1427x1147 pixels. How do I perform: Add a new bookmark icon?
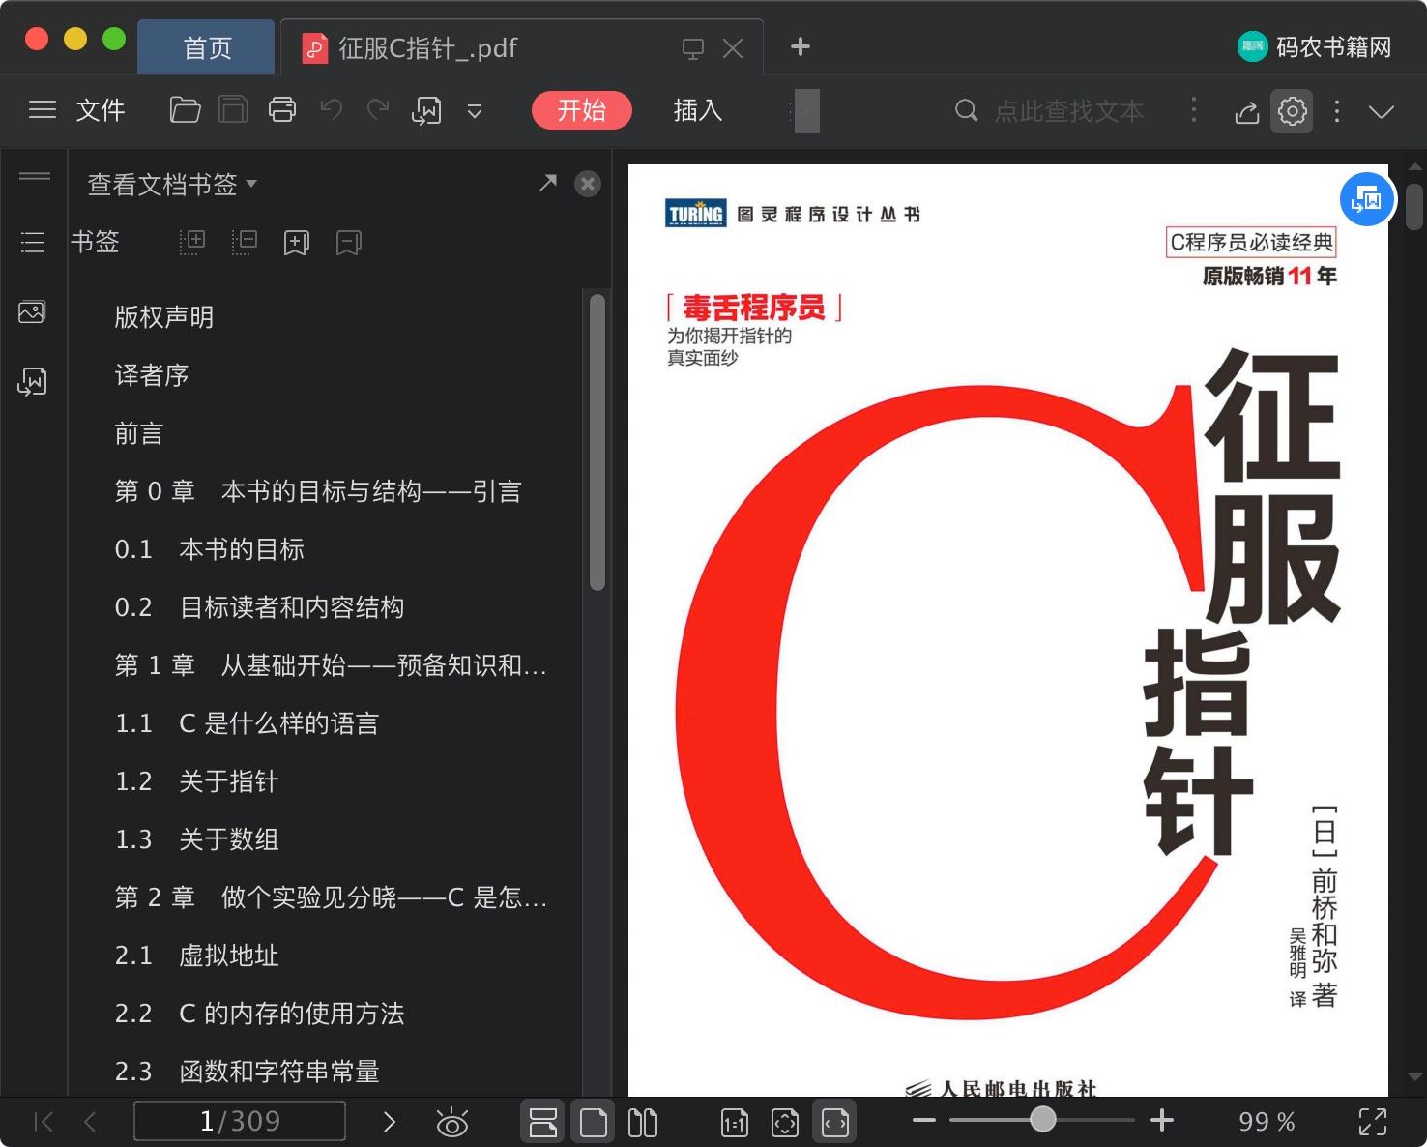[x=297, y=242]
